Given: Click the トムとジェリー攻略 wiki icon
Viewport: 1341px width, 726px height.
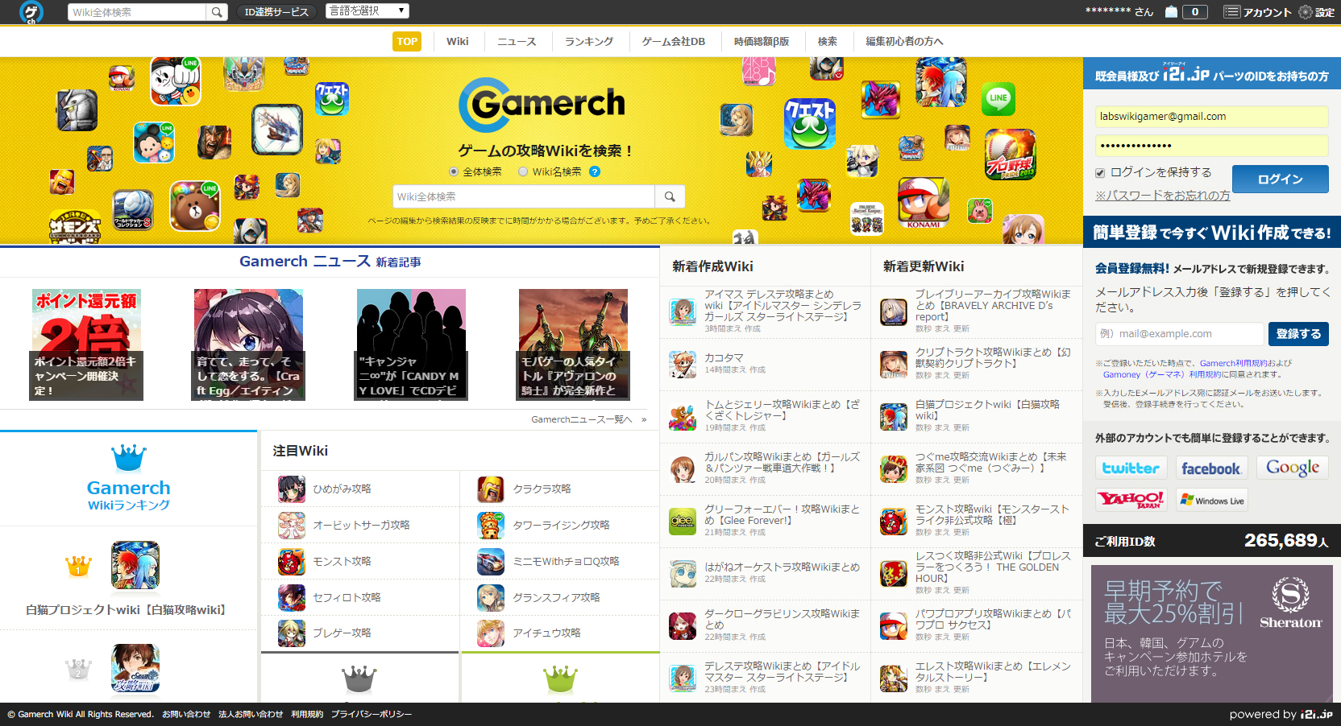Looking at the screenshot, I should pos(683,416).
